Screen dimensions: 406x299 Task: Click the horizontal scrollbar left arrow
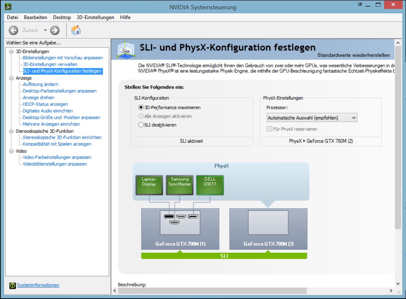pos(115,291)
